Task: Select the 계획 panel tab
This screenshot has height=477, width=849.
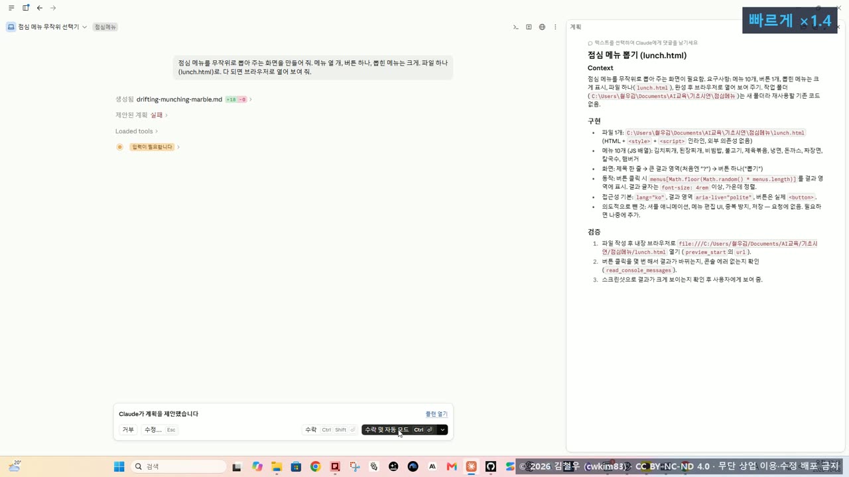Action: [576, 27]
